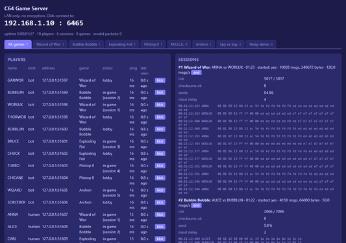
Task: Click CARL player name
Action: [x=12, y=239]
